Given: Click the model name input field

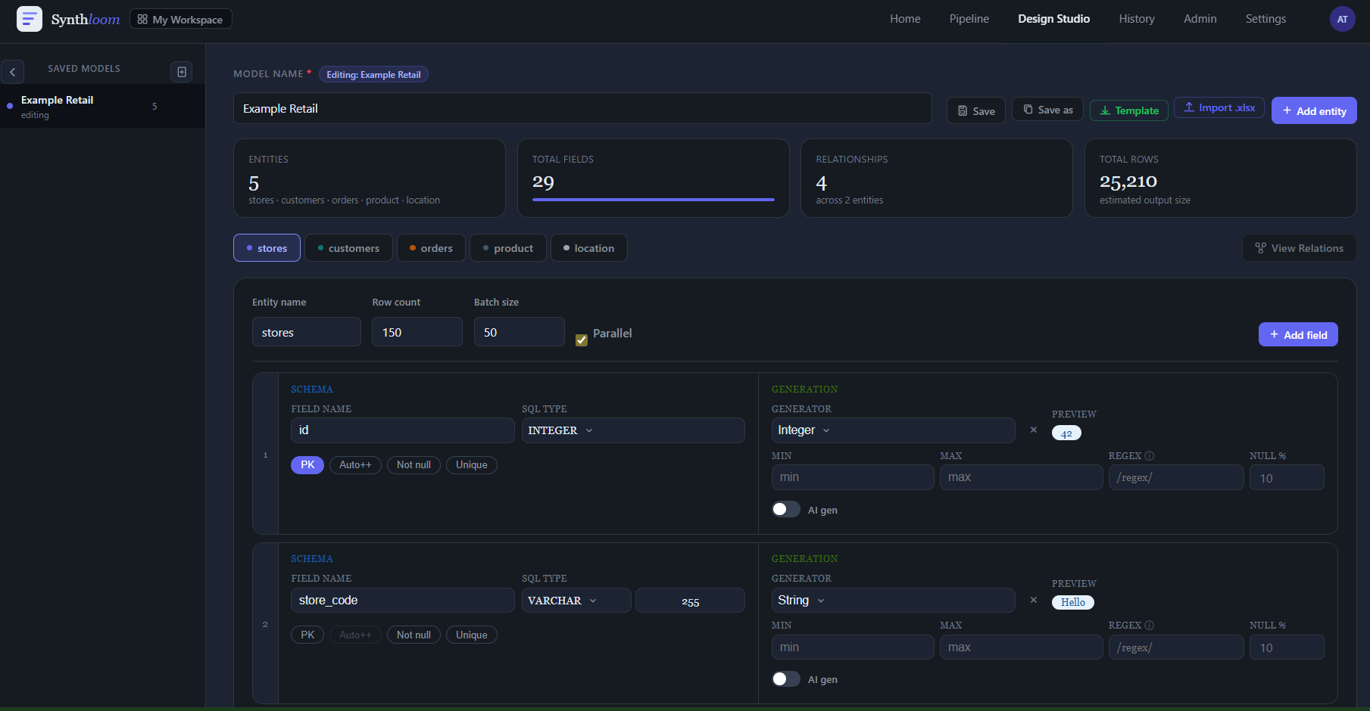Looking at the screenshot, I should (x=582, y=108).
